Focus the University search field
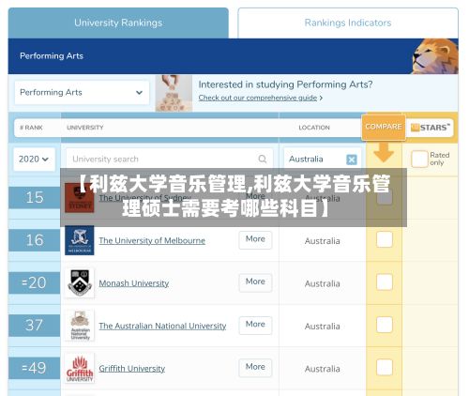The width and height of the screenshot is (469, 396). pos(169,160)
